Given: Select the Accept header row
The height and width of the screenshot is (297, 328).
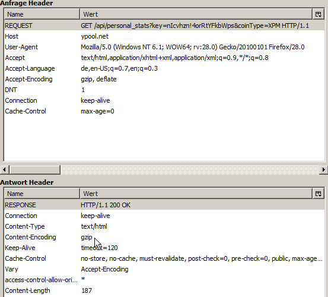Looking at the screenshot, I should (x=164, y=58).
